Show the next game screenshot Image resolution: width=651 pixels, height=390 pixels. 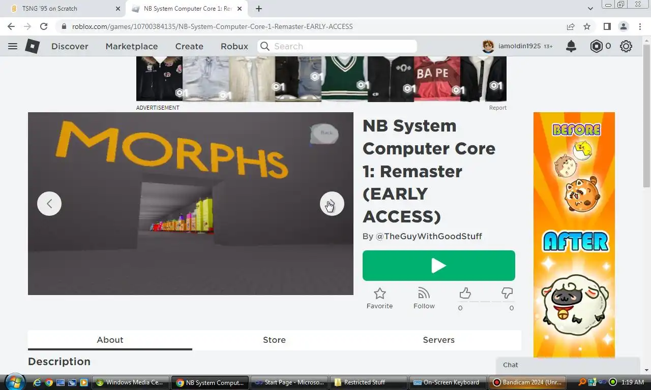pyautogui.click(x=332, y=204)
